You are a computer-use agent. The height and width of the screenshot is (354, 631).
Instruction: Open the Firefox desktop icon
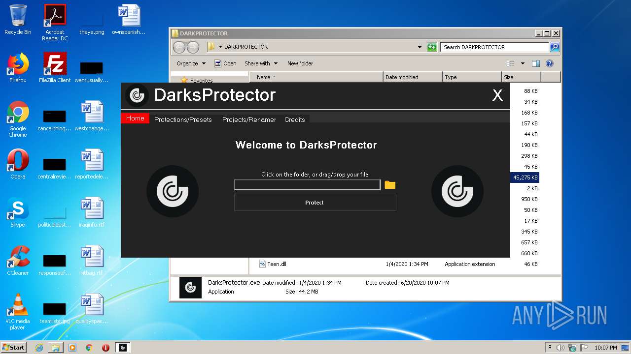click(x=18, y=68)
